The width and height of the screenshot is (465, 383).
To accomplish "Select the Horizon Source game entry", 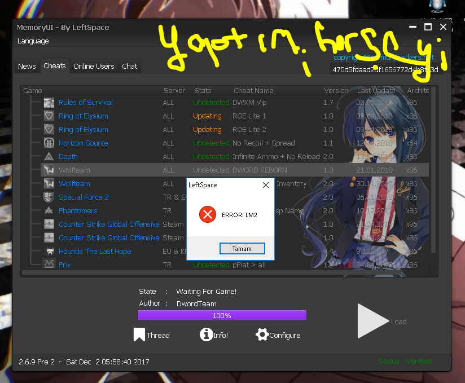I will pos(84,143).
